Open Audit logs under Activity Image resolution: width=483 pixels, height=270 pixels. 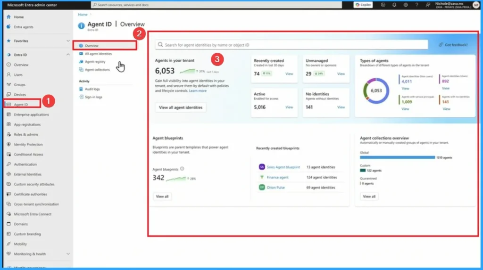tap(92, 89)
